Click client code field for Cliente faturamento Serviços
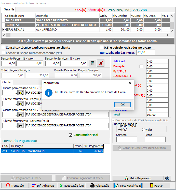176x190 pixels. (x=10, y=126)
